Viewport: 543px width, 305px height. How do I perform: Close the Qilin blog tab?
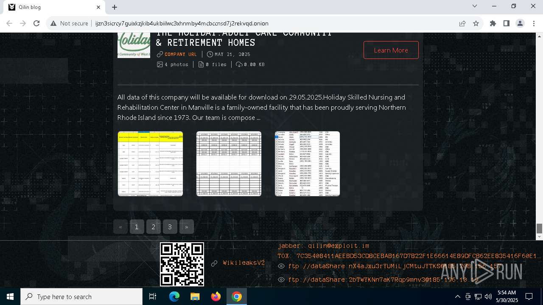point(98,7)
